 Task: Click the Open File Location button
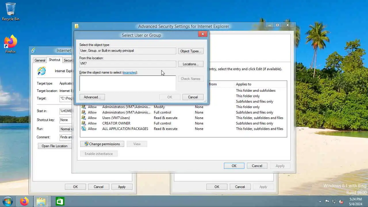(55, 146)
